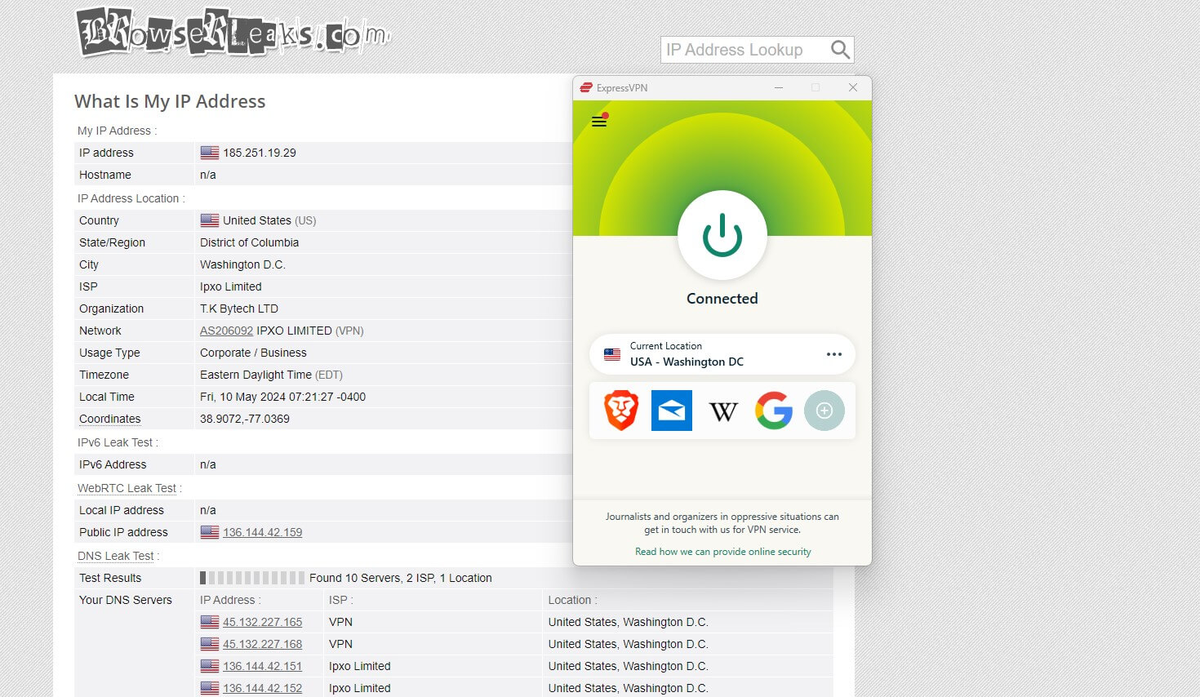The height and width of the screenshot is (697, 1200).
Task: Minimize the ExpressVPN window
Action: 779,87
